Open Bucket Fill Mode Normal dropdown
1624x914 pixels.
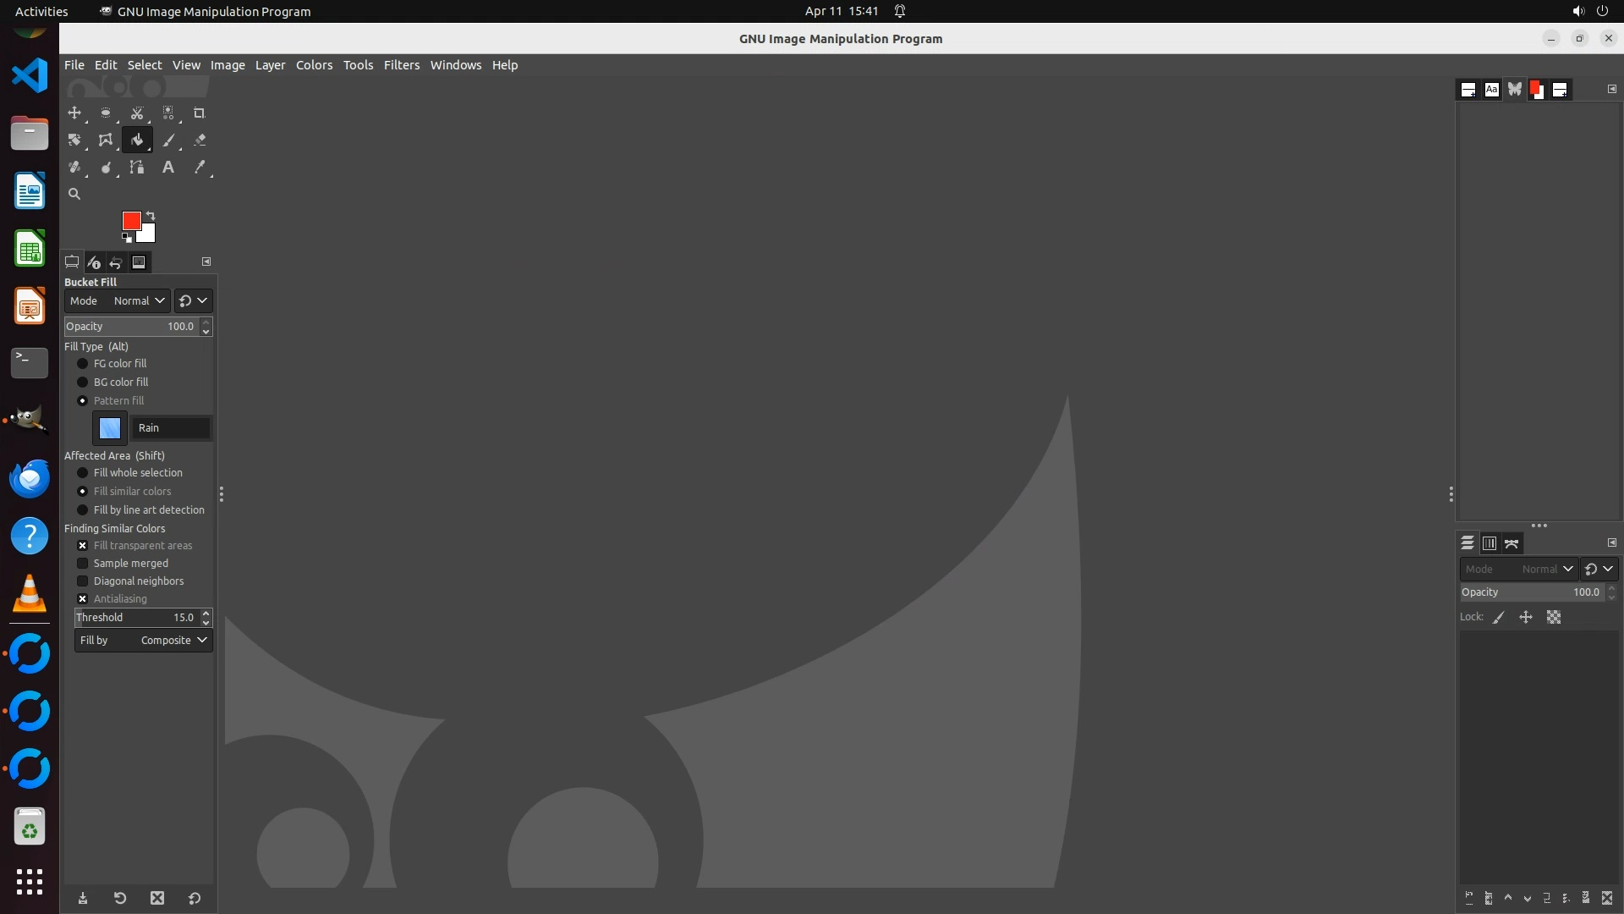pyautogui.click(x=140, y=301)
